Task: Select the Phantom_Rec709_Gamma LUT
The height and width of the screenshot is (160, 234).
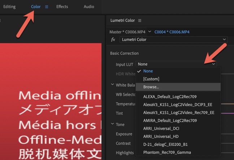Action: click(x=167, y=152)
